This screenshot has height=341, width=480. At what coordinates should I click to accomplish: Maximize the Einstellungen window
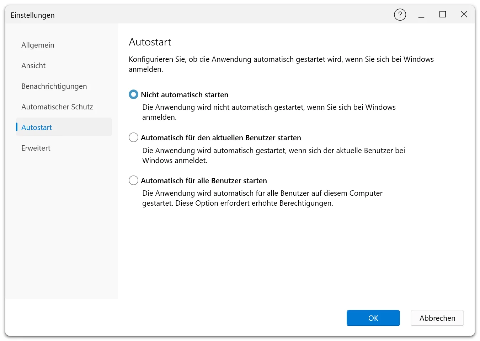pyautogui.click(x=443, y=15)
